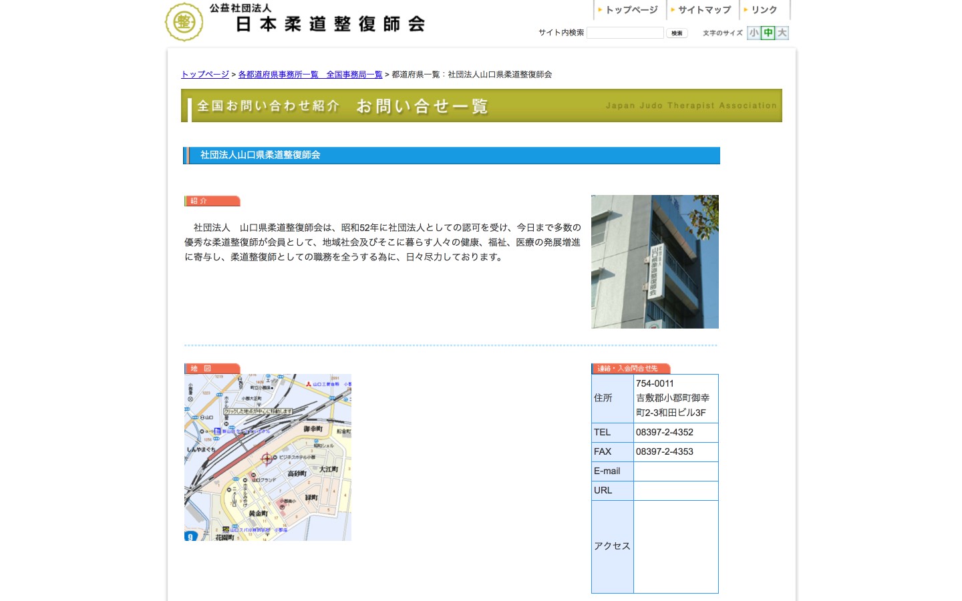Click the TEL value 08397-2-4352

pyautogui.click(x=675, y=432)
